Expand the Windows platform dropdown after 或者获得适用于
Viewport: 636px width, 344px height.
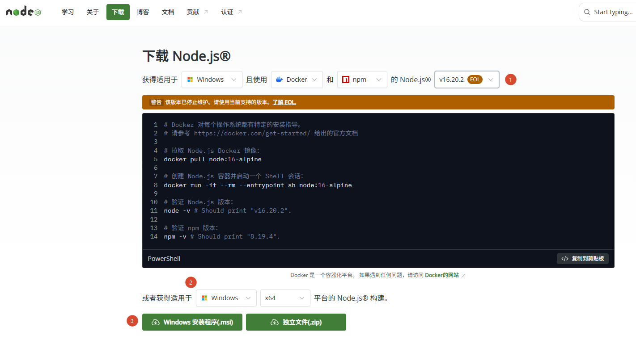tap(226, 298)
